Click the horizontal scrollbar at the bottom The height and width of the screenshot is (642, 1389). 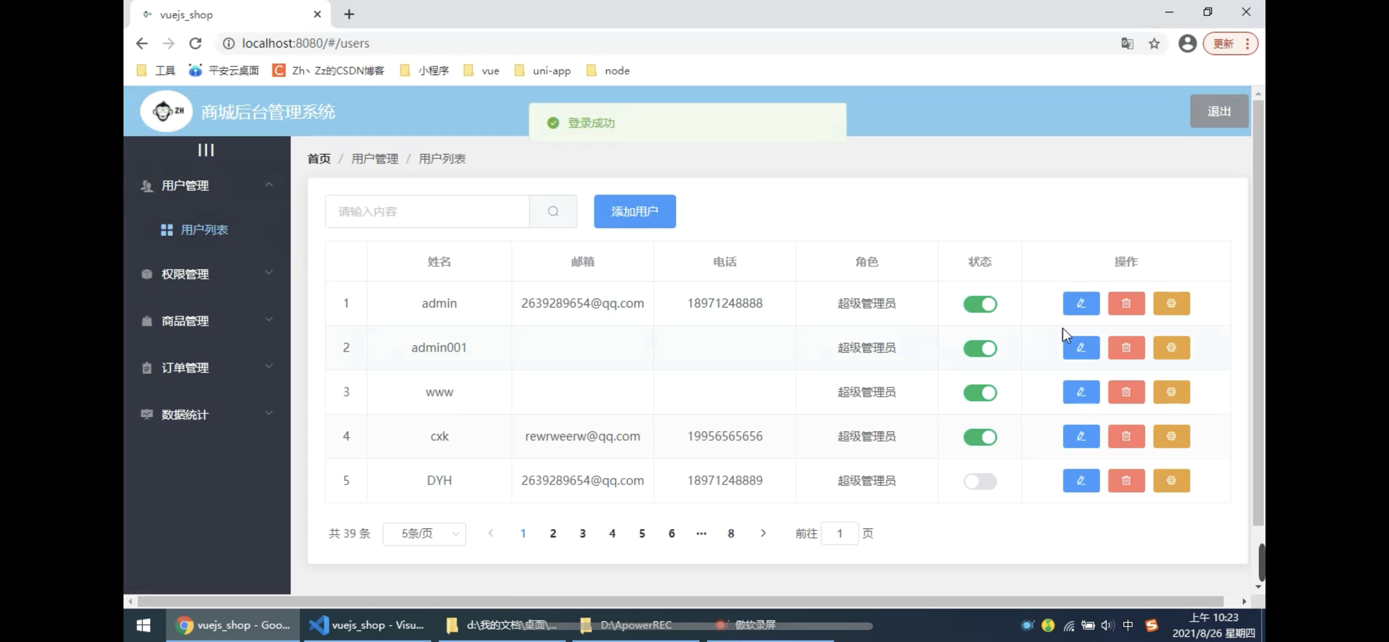[x=679, y=600]
